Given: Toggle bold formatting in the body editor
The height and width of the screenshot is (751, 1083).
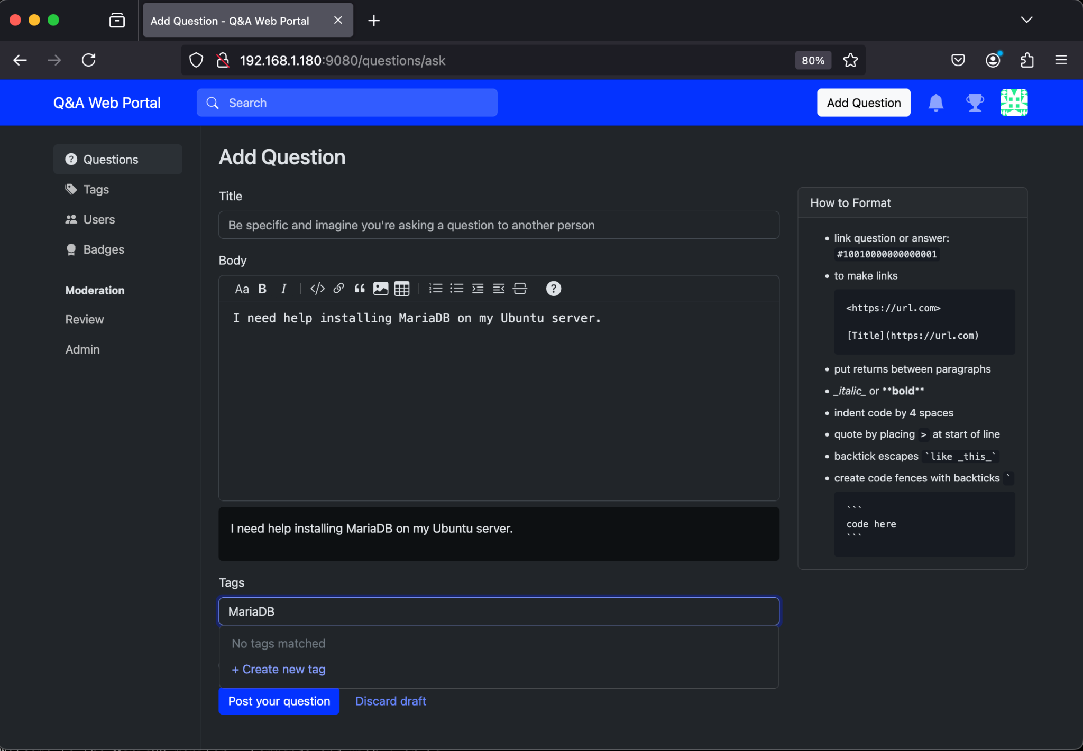Looking at the screenshot, I should pyautogui.click(x=262, y=289).
